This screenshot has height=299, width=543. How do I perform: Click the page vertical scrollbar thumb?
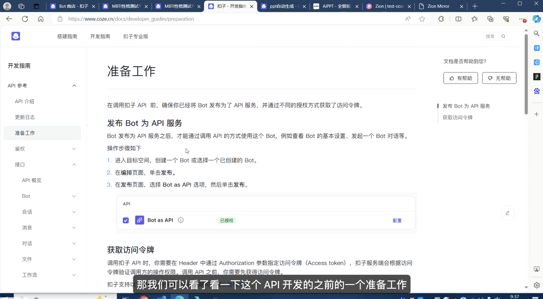point(526,74)
